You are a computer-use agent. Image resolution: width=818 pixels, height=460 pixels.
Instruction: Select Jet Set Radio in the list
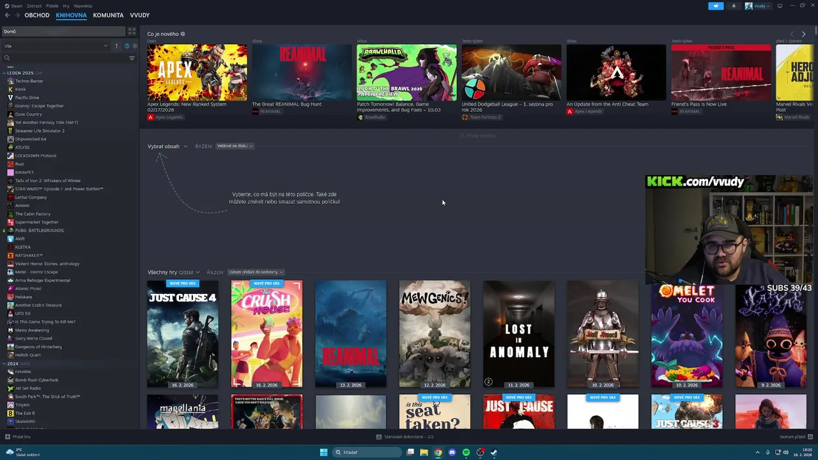tap(27, 388)
